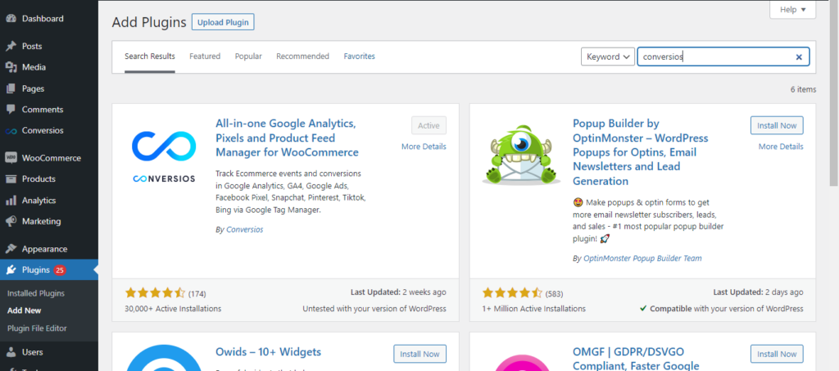The width and height of the screenshot is (839, 371).
Task: Click the star rating of OptinMonster plugin
Action: tap(512, 293)
